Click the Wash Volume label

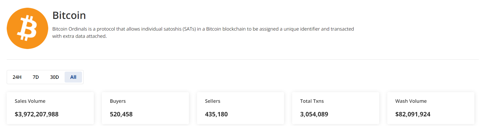point(411,101)
